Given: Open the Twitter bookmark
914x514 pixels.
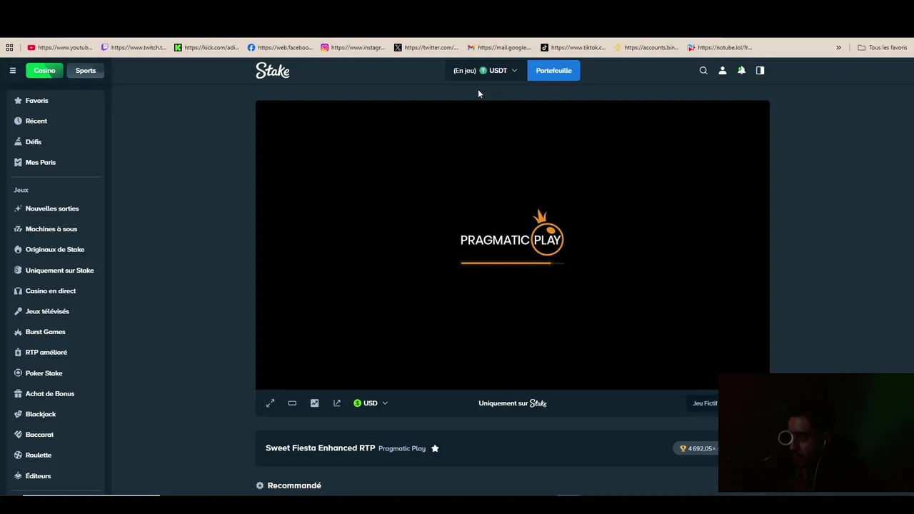Looking at the screenshot, I should (426, 48).
